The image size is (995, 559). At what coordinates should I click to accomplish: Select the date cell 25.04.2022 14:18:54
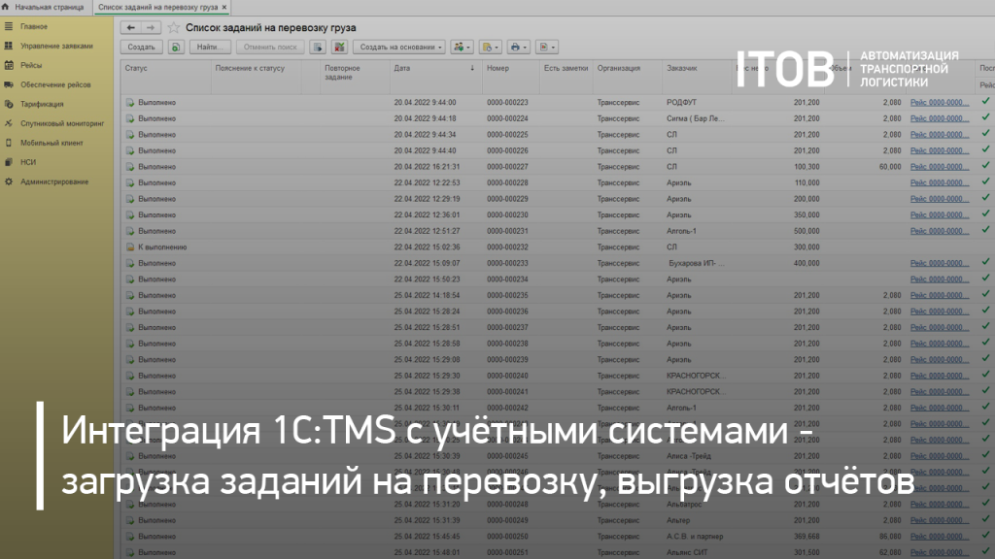(x=428, y=295)
